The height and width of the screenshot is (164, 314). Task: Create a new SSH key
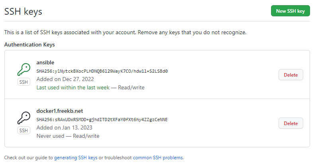pyautogui.click(x=291, y=11)
